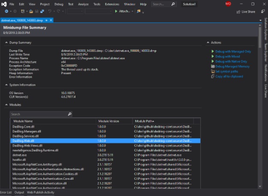
Task: Open the Web Publish Activity tab
Action: (x=40, y=192)
